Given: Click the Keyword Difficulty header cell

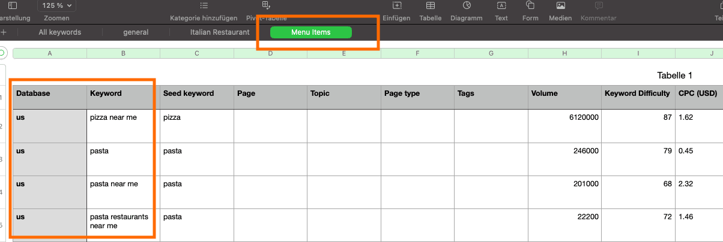Looking at the screenshot, I should (x=637, y=93).
